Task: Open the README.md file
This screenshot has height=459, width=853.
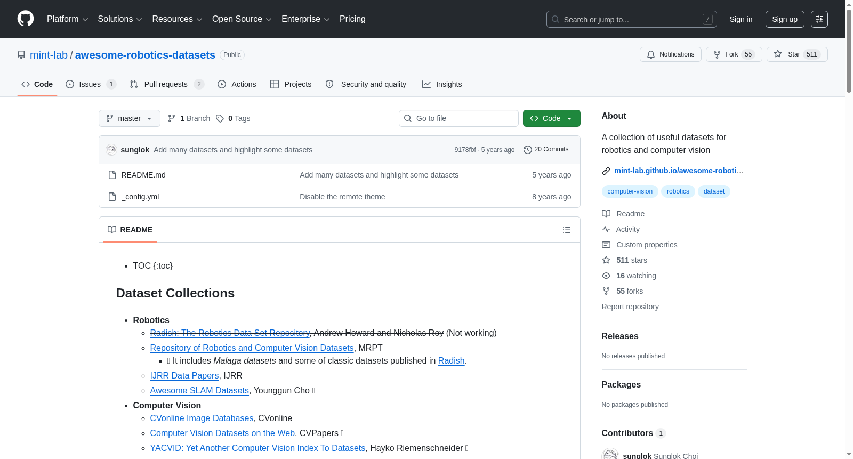Action: click(x=143, y=175)
